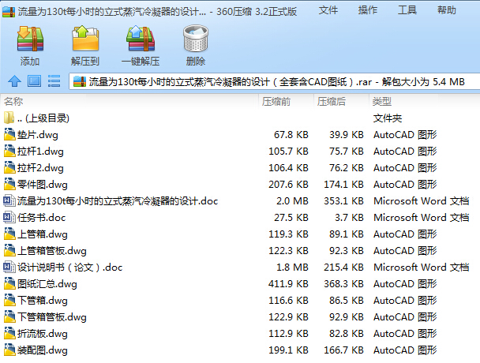This screenshot has height=363, width=480.
Task: Click the 207.6 KB size of 零件图.dwg
Action: pyautogui.click(x=288, y=184)
